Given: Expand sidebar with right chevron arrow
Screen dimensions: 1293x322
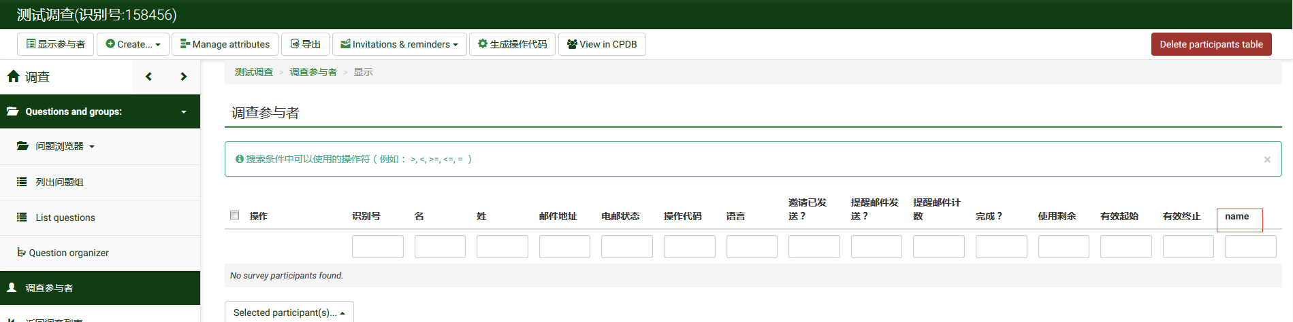Looking at the screenshot, I should (x=183, y=77).
